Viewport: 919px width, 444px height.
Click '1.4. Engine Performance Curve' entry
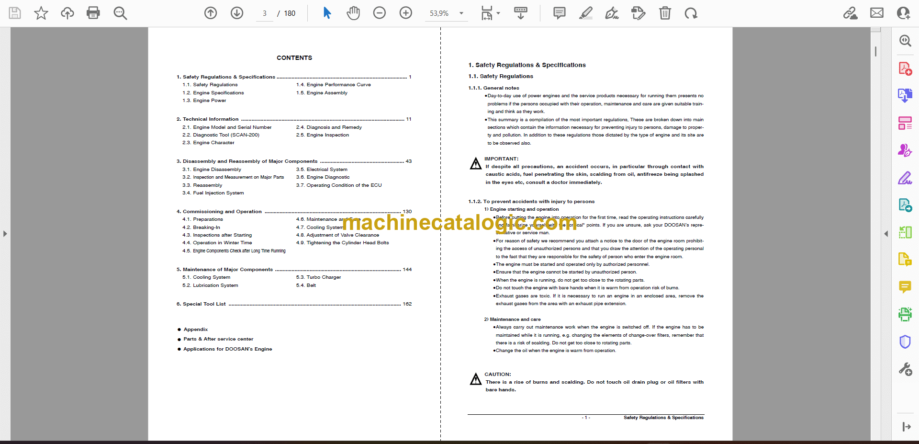click(x=333, y=84)
